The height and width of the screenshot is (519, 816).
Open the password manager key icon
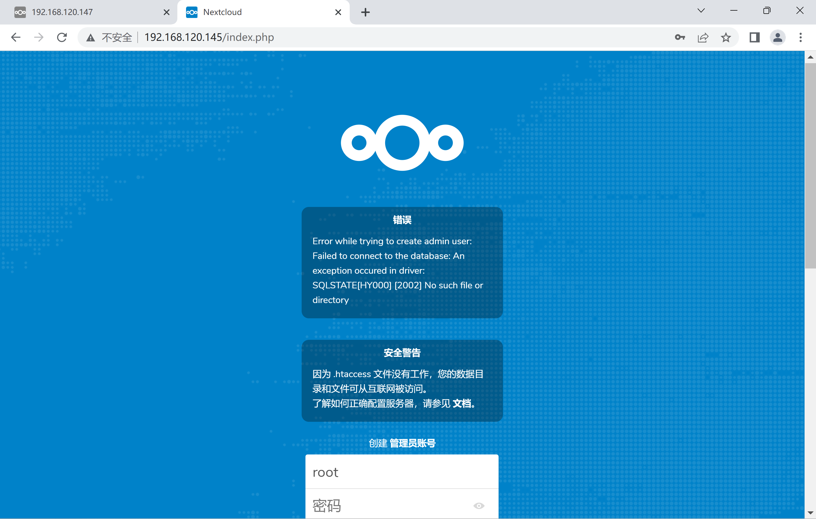tap(680, 37)
